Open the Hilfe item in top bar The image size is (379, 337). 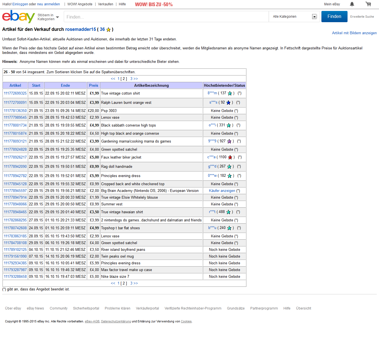122,4
